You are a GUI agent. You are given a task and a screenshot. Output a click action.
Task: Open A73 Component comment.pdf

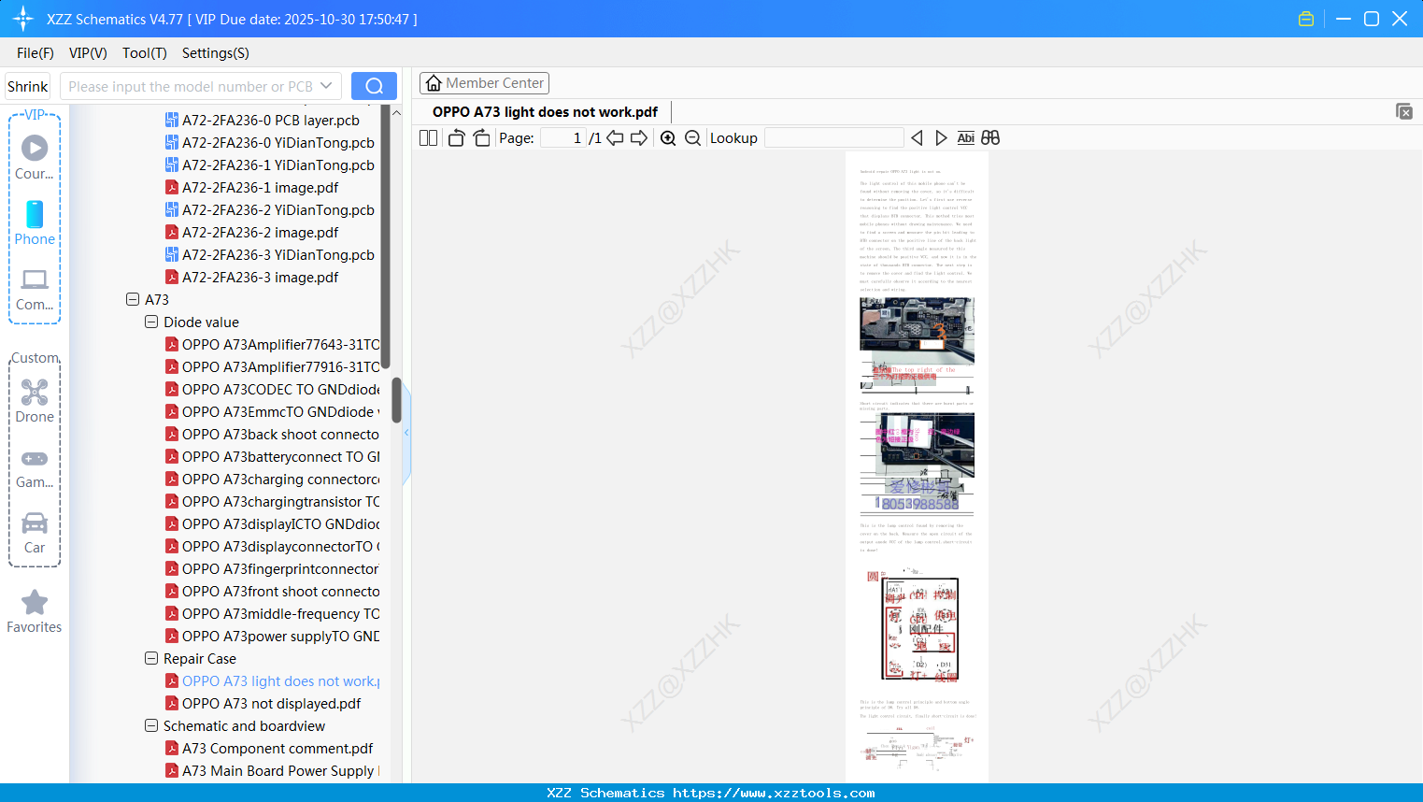tap(269, 748)
